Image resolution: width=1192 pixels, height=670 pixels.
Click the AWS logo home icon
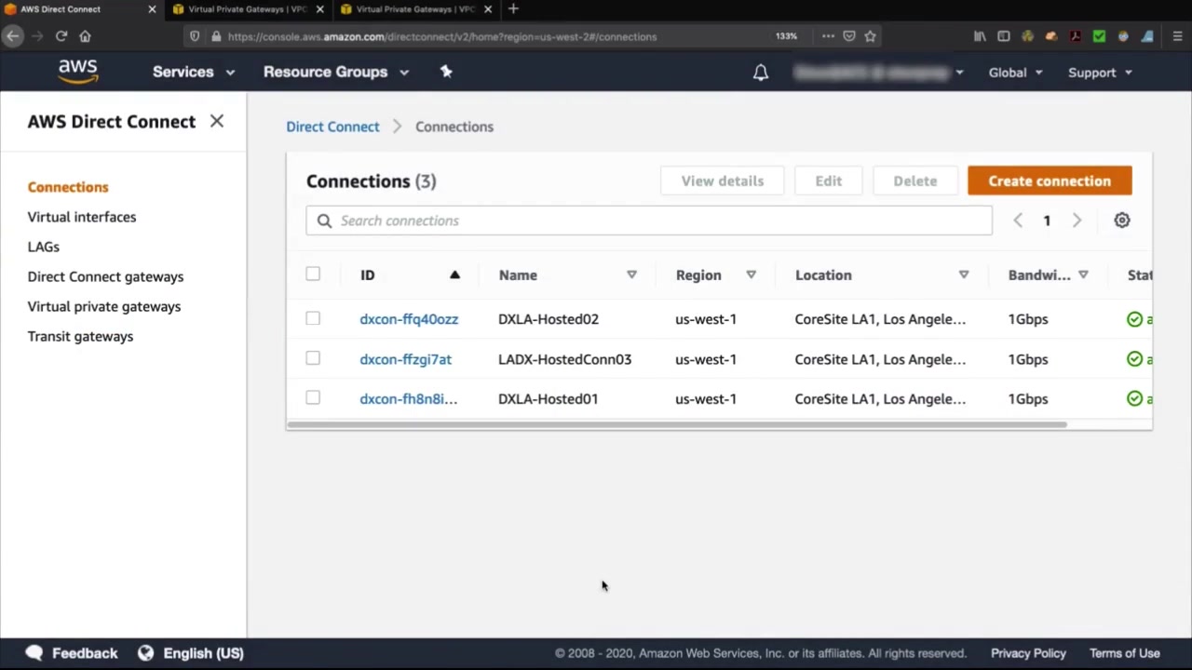point(78,72)
